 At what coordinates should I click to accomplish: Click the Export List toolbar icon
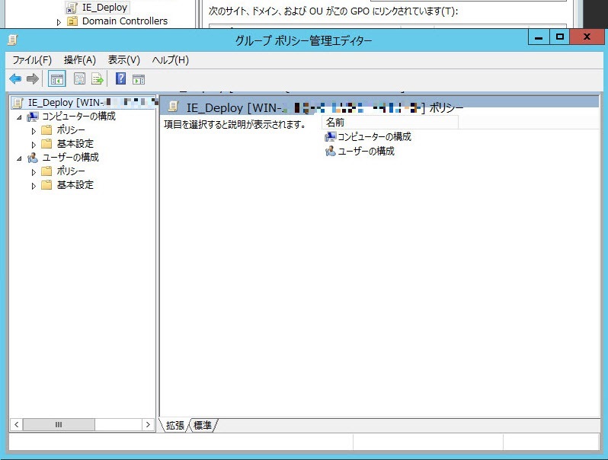pyautogui.click(x=98, y=78)
